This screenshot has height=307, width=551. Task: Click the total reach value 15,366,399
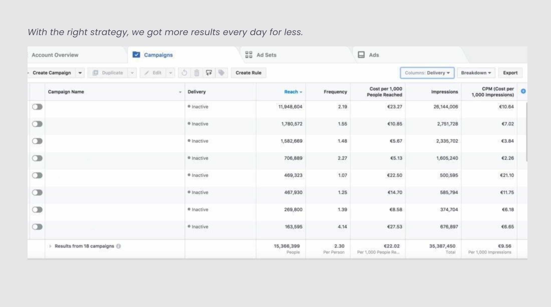287,246
